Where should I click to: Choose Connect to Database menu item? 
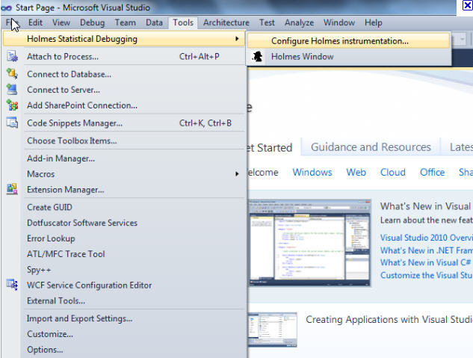[x=124, y=74]
